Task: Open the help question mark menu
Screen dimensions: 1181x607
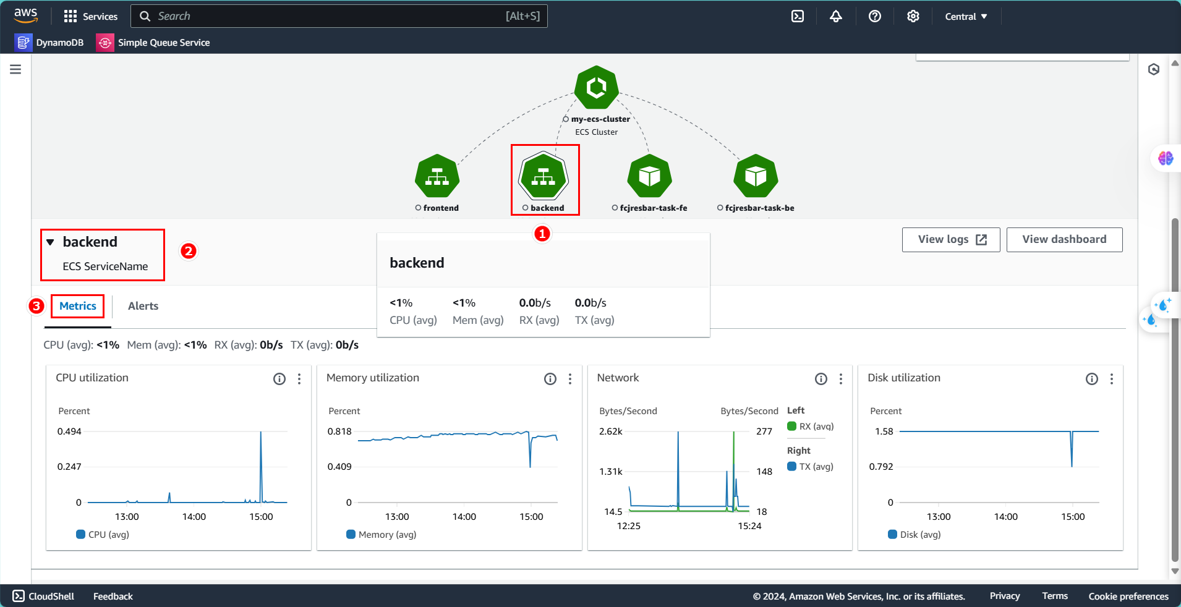Action: [875, 16]
